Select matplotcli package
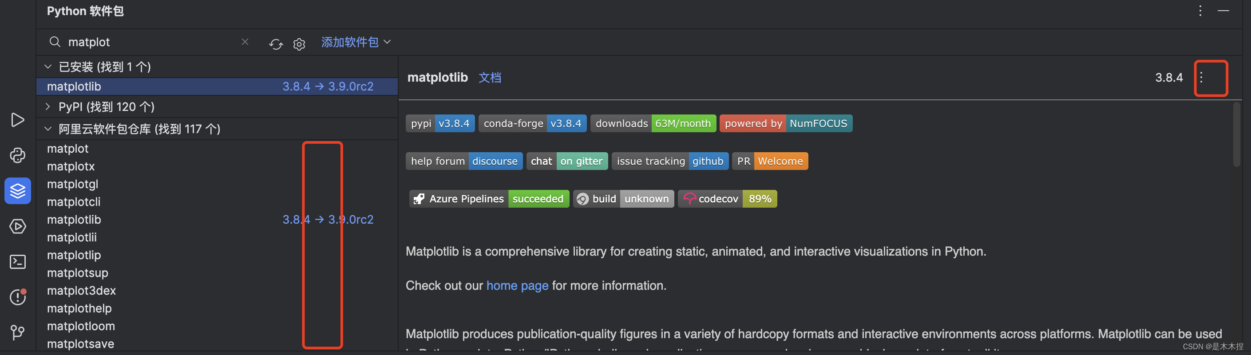1251x355 pixels. [x=217, y=202]
